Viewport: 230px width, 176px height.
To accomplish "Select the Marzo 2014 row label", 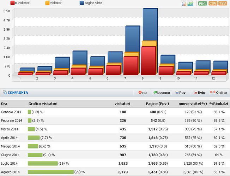I will pyautogui.click(x=10, y=129).
